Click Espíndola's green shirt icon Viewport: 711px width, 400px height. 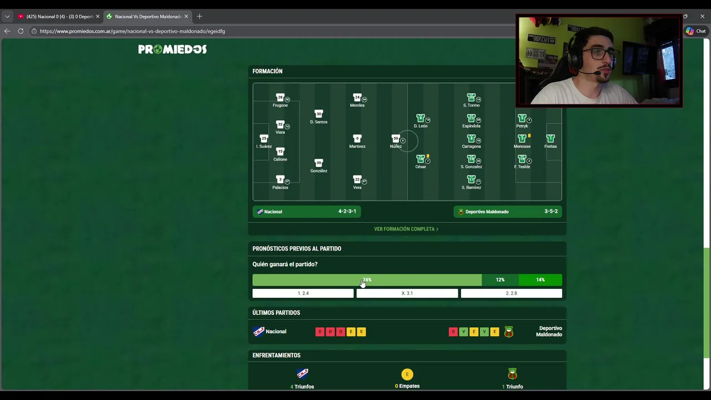471,118
